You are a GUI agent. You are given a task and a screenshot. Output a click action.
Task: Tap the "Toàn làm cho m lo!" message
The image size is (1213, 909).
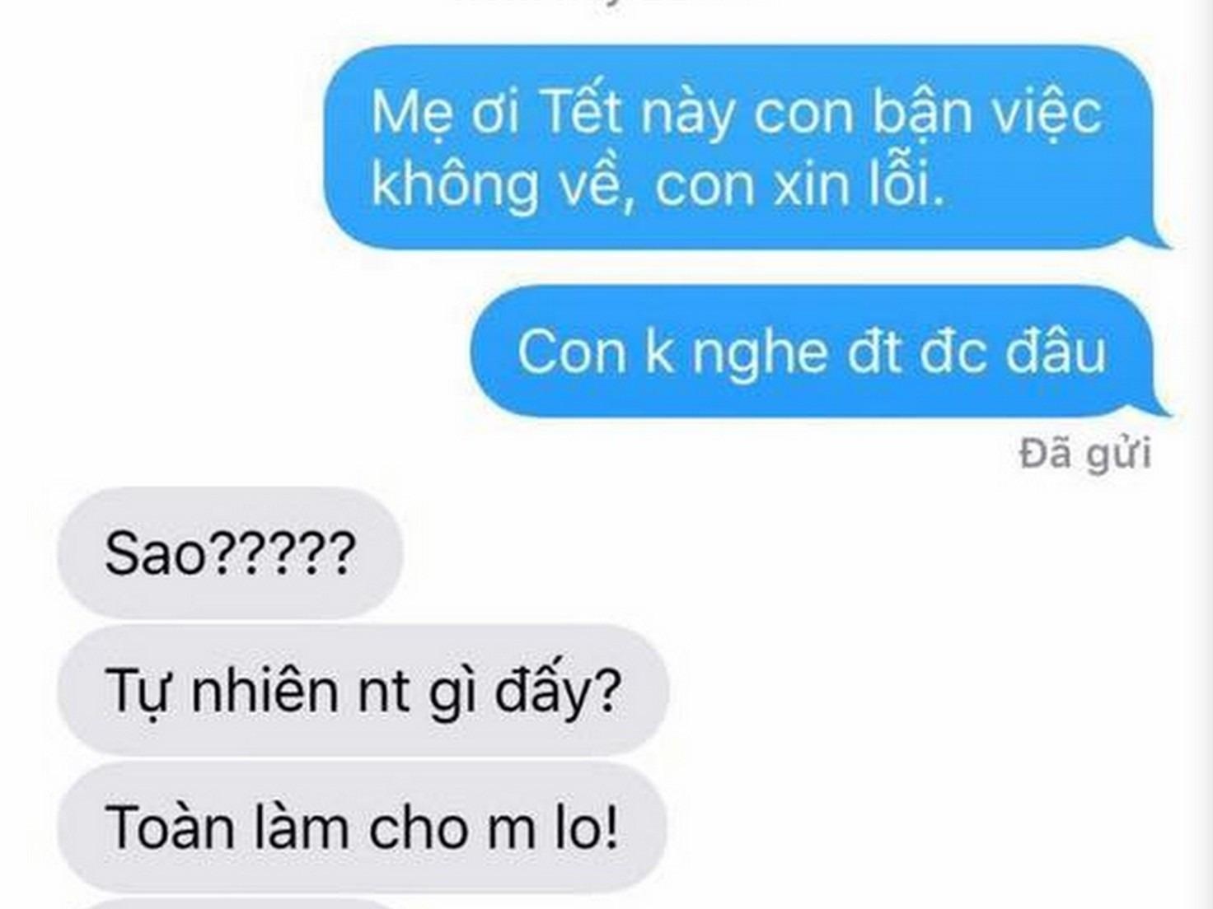click(362, 827)
